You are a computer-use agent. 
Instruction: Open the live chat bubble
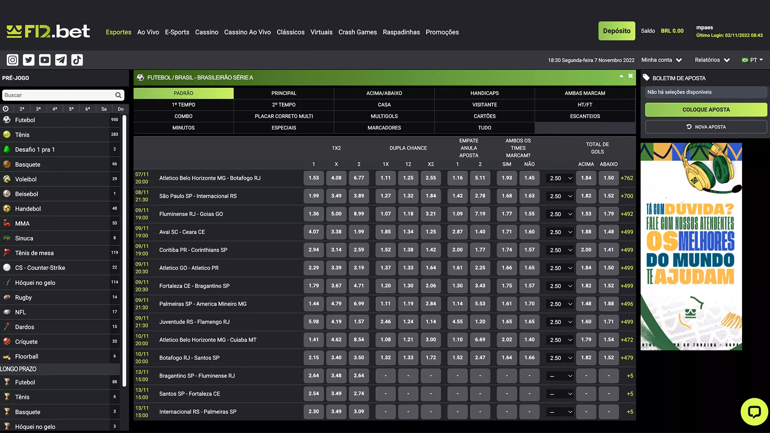[x=754, y=412]
